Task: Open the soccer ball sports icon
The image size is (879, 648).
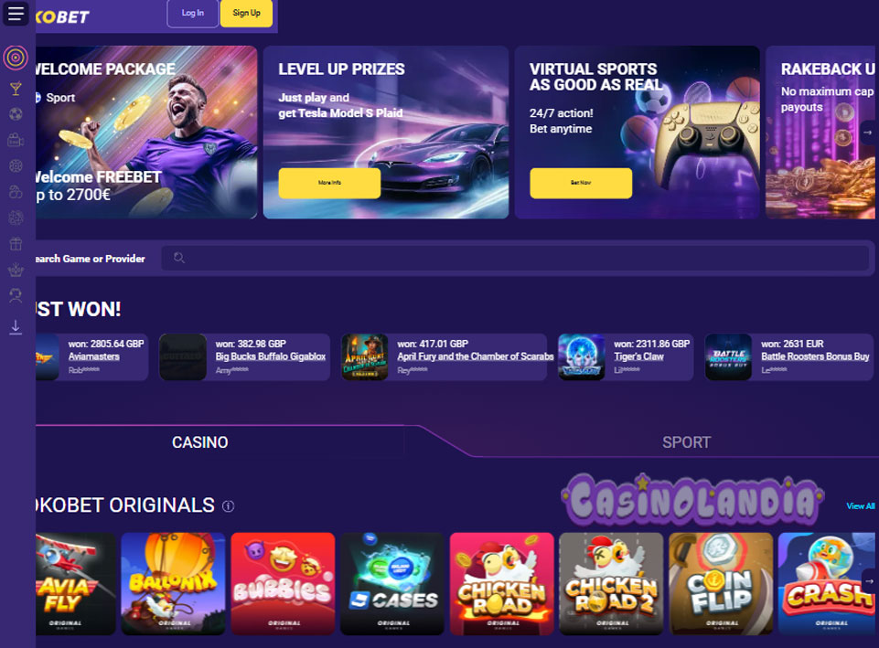Action: tap(16, 114)
